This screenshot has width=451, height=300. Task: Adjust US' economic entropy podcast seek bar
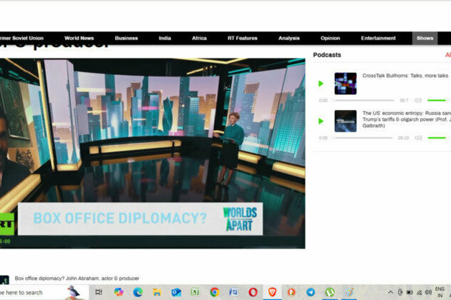point(362,138)
